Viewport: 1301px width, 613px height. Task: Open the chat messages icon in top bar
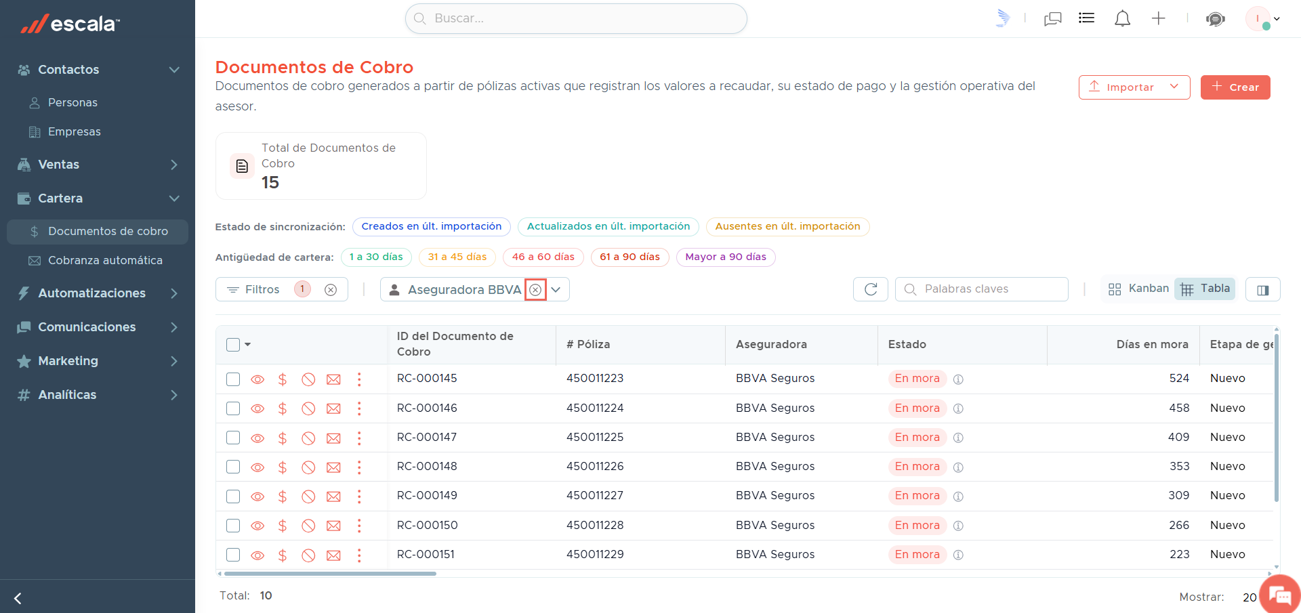[1052, 19]
